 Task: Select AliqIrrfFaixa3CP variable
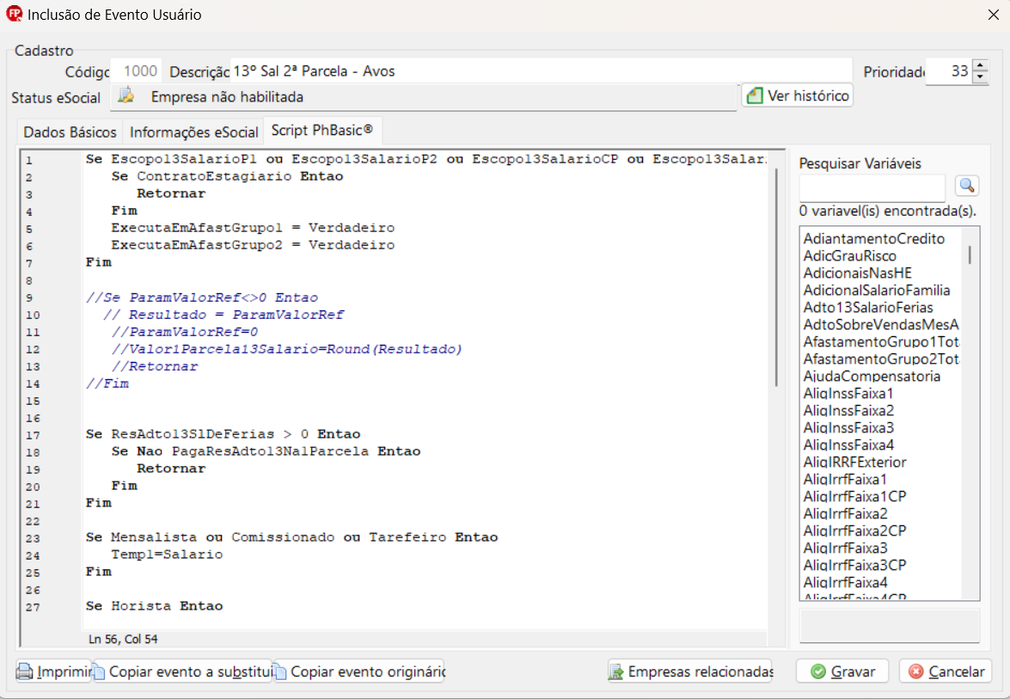pyautogui.click(x=854, y=565)
